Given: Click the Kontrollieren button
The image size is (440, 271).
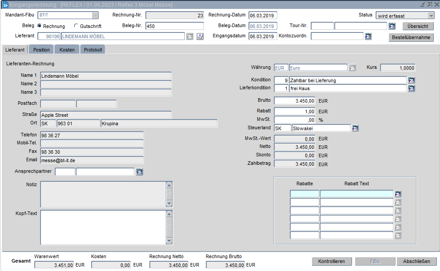Looking at the screenshot, I should (x=332, y=261).
